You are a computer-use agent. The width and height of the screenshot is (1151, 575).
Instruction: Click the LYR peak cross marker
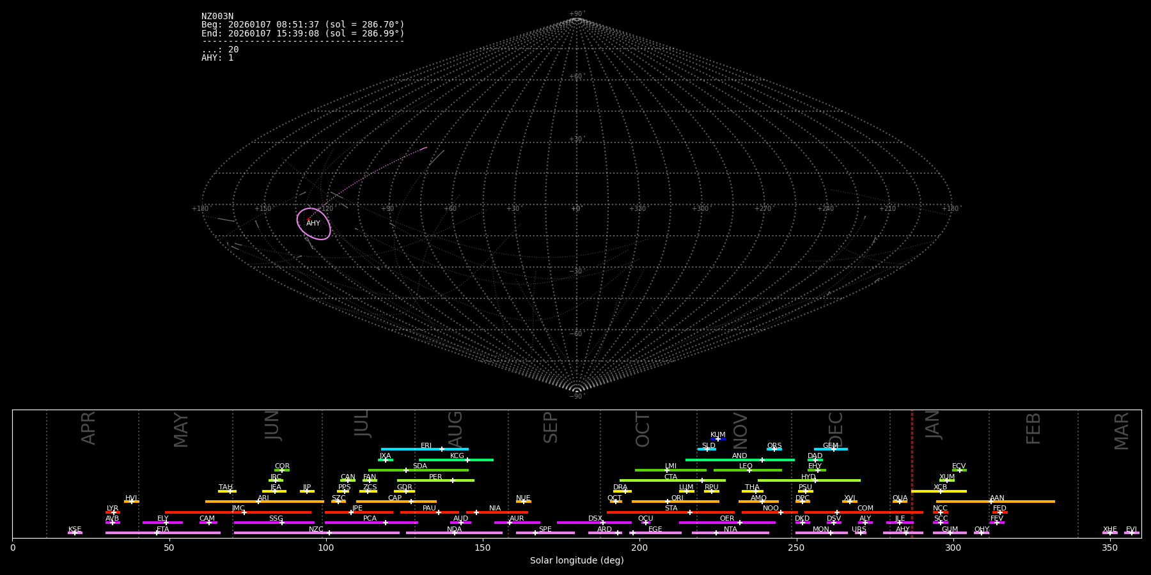pos(114,512)
